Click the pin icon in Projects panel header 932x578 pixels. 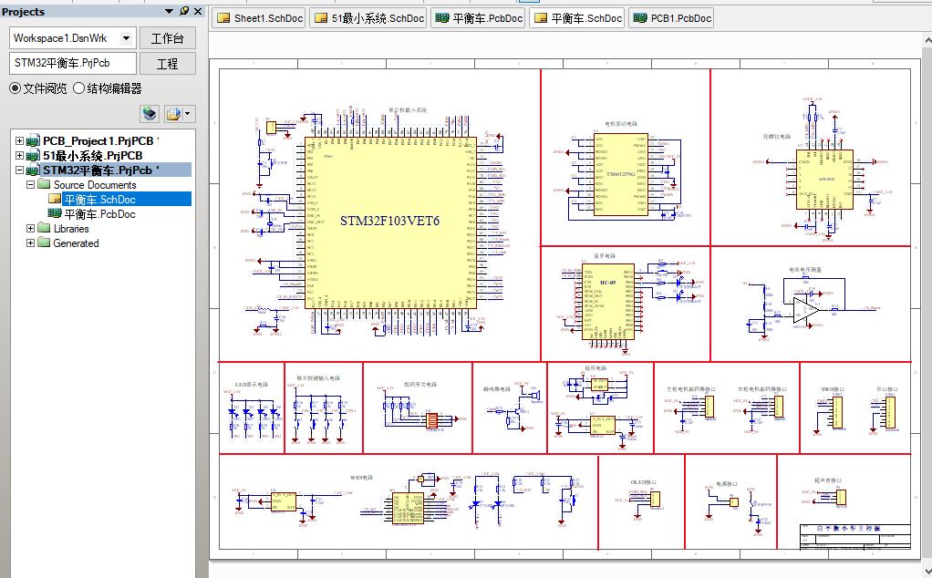point(183,12)
